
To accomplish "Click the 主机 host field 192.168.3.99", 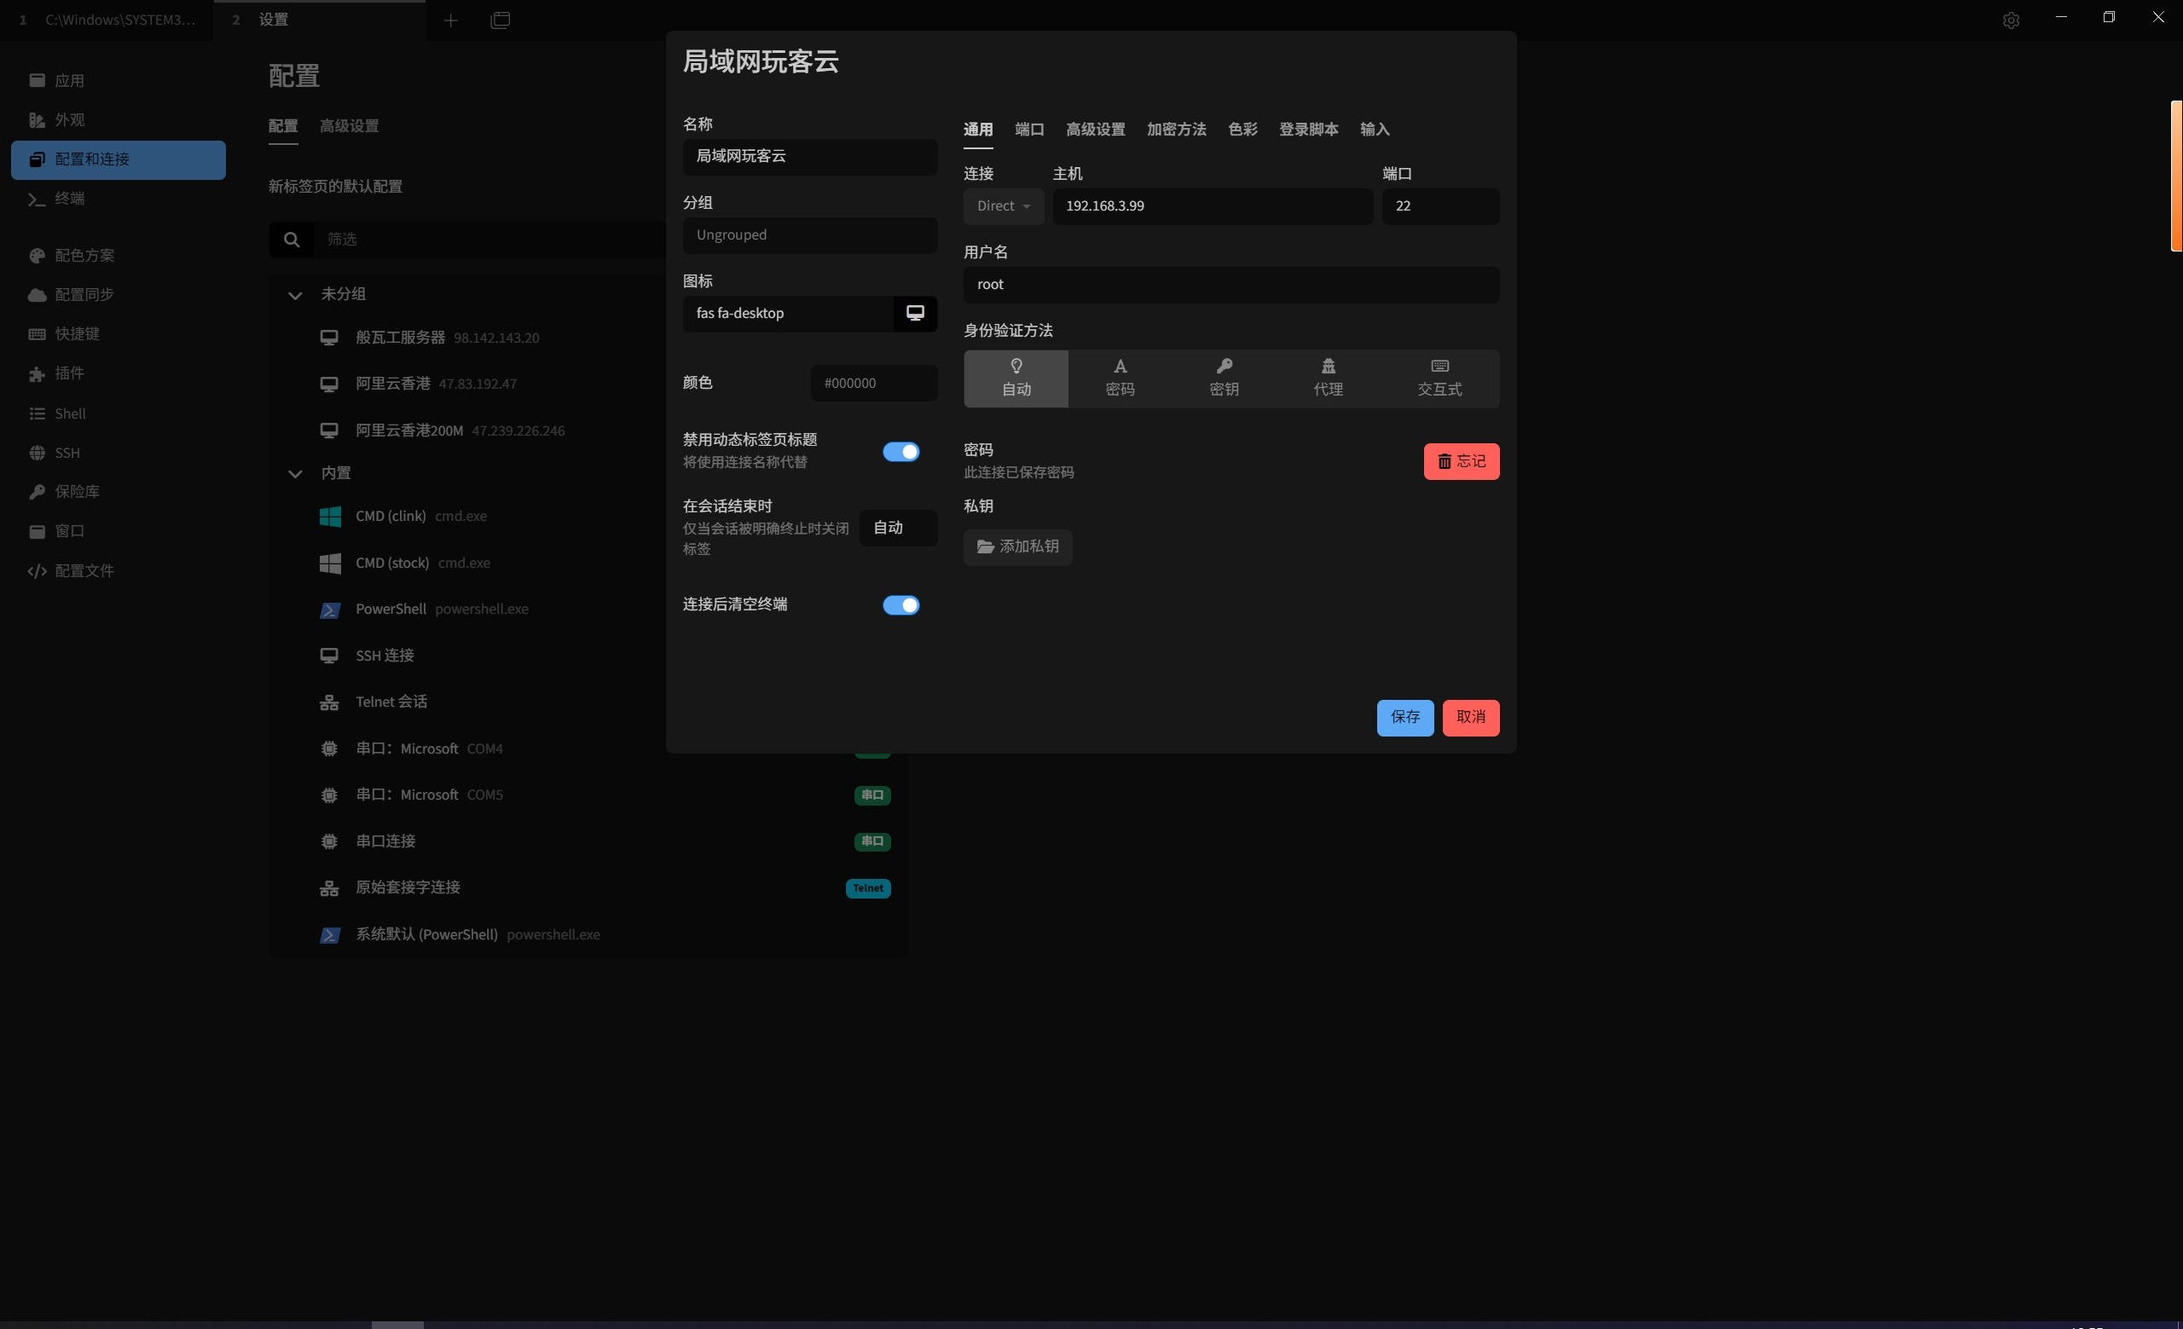I will [1213, 206].
